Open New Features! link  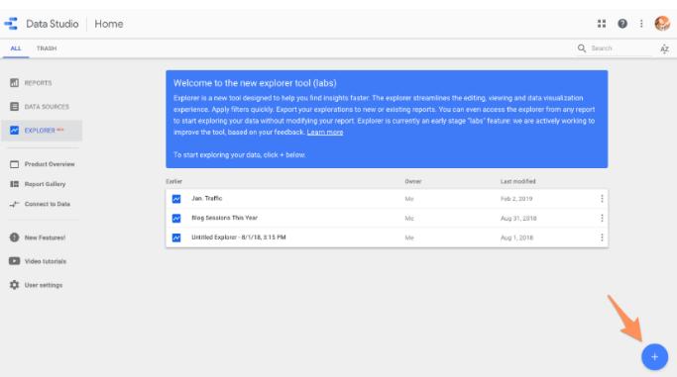(x=45, y=237)
